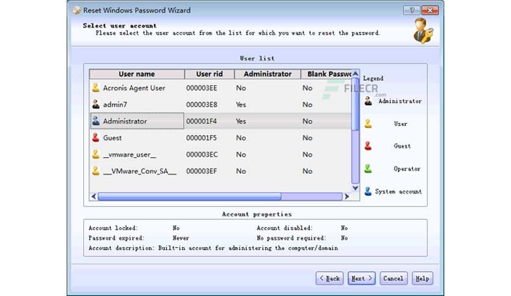
Task: Click the blank password No for Acronis Agent User
Action: 307,88
